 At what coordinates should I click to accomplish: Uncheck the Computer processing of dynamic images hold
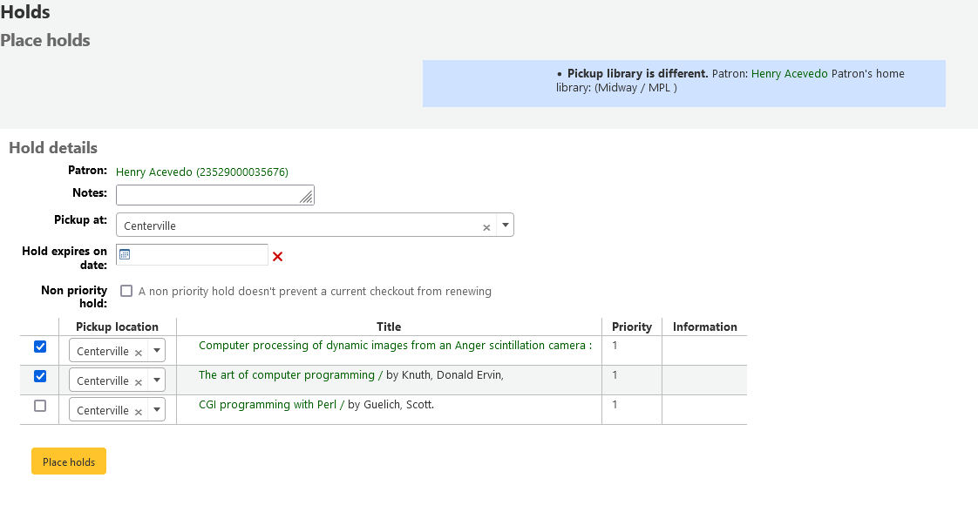click(x=40, y=347)
